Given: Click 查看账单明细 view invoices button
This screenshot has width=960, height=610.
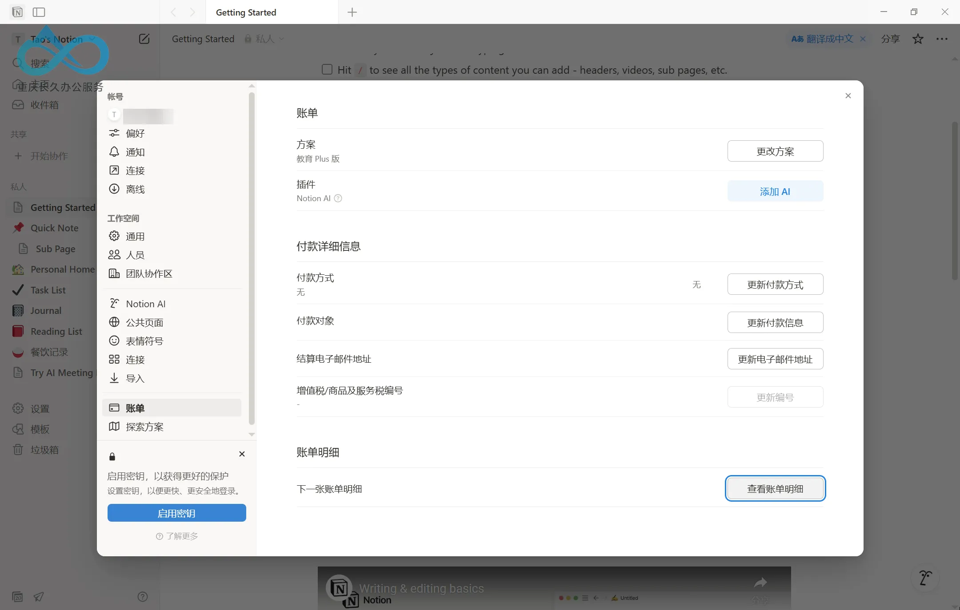Looking at the screenshot, I should tap(775, 489).
